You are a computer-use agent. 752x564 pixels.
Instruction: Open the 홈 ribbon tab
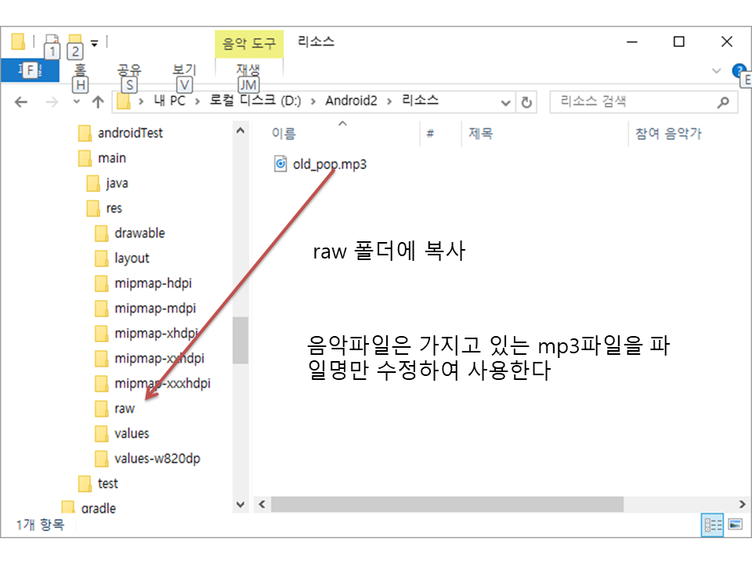(x=81, y=70)
